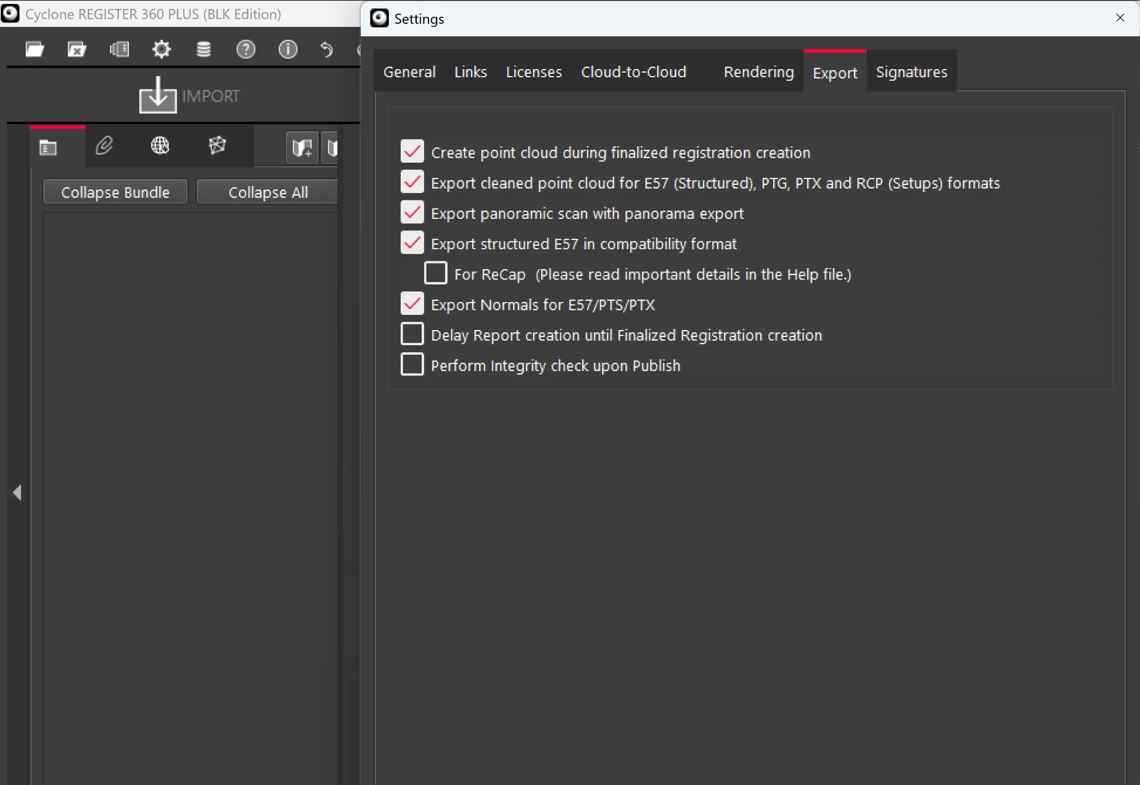1140x785 pixels.
Task: Click the Collapse All button
Action: (x=268, y=192)
